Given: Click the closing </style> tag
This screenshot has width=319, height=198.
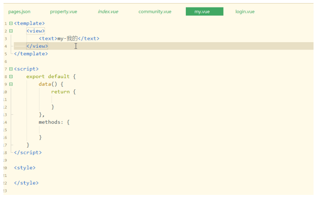Looking at the screenshot, I should (x=26, y=183).
